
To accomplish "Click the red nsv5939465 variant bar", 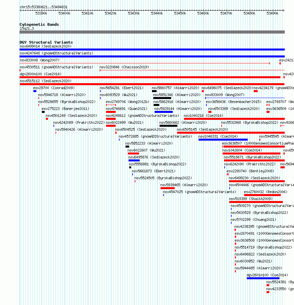I will click(167, 188).
